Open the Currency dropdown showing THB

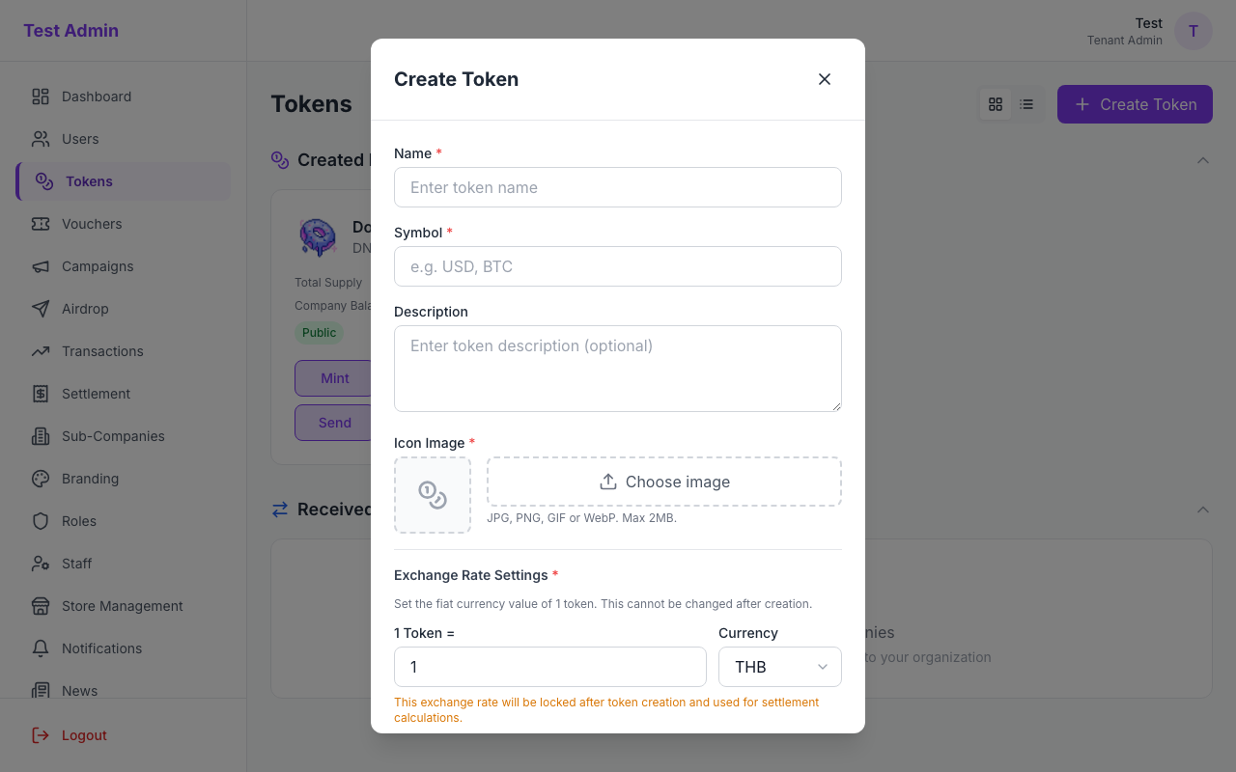tap(779, 666)
